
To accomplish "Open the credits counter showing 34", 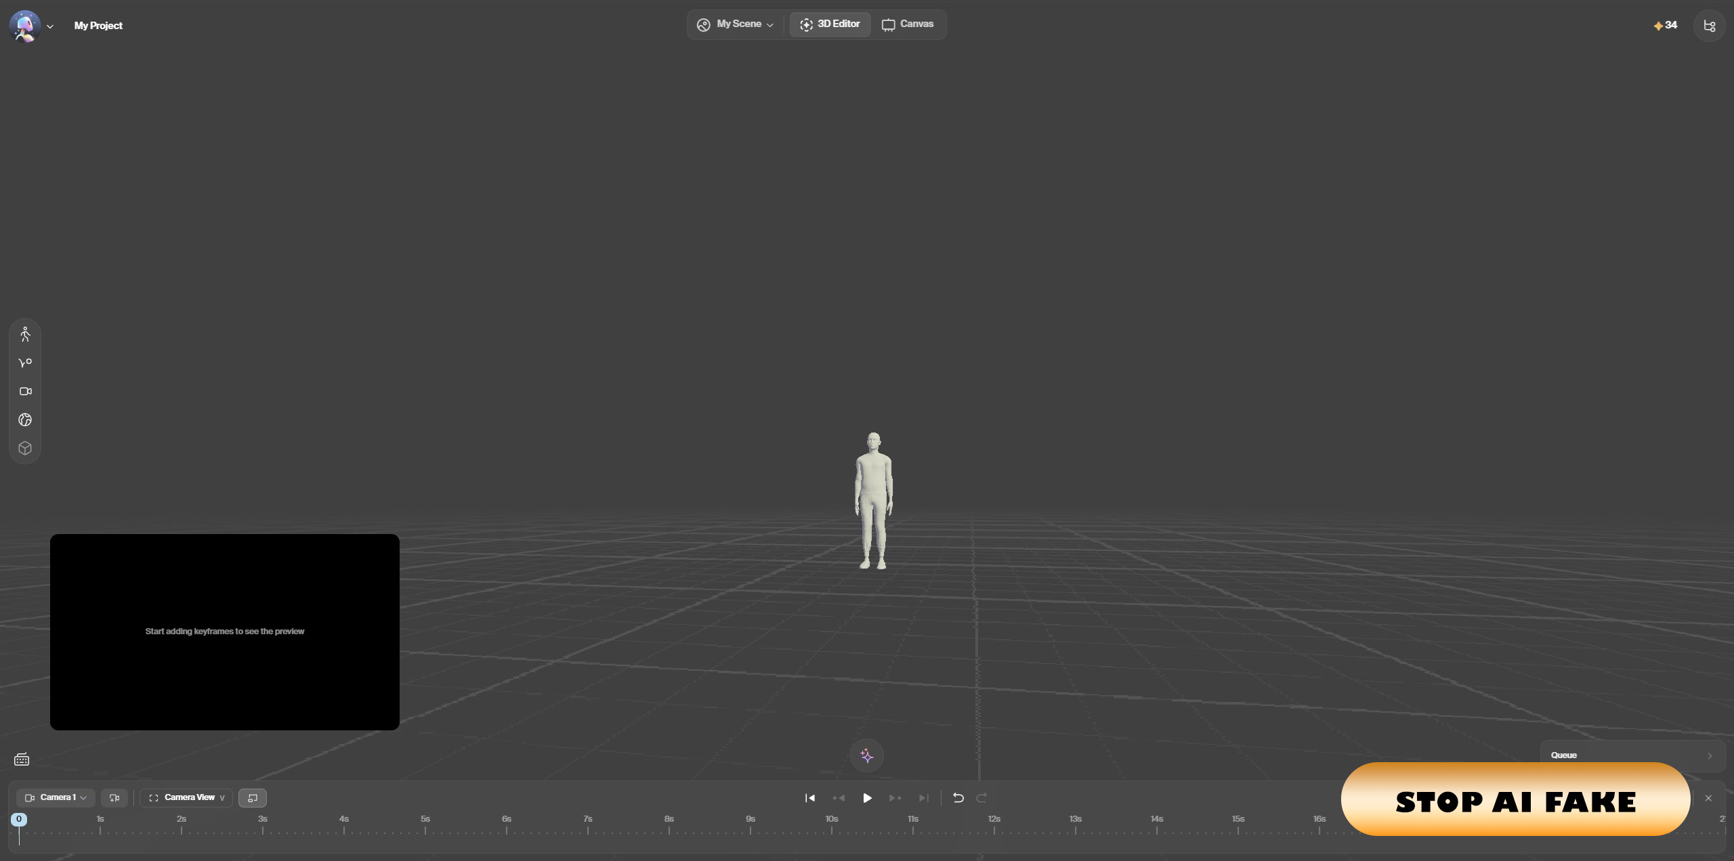I will pyautogui.click(x=1666, y=25).
